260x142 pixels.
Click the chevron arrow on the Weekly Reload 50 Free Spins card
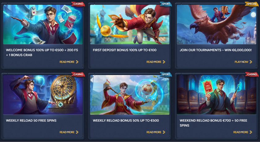[x=77, y=132]
